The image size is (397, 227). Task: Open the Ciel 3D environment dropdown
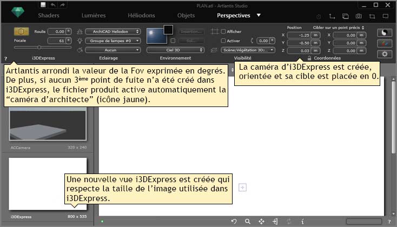(x=175, y=50)
